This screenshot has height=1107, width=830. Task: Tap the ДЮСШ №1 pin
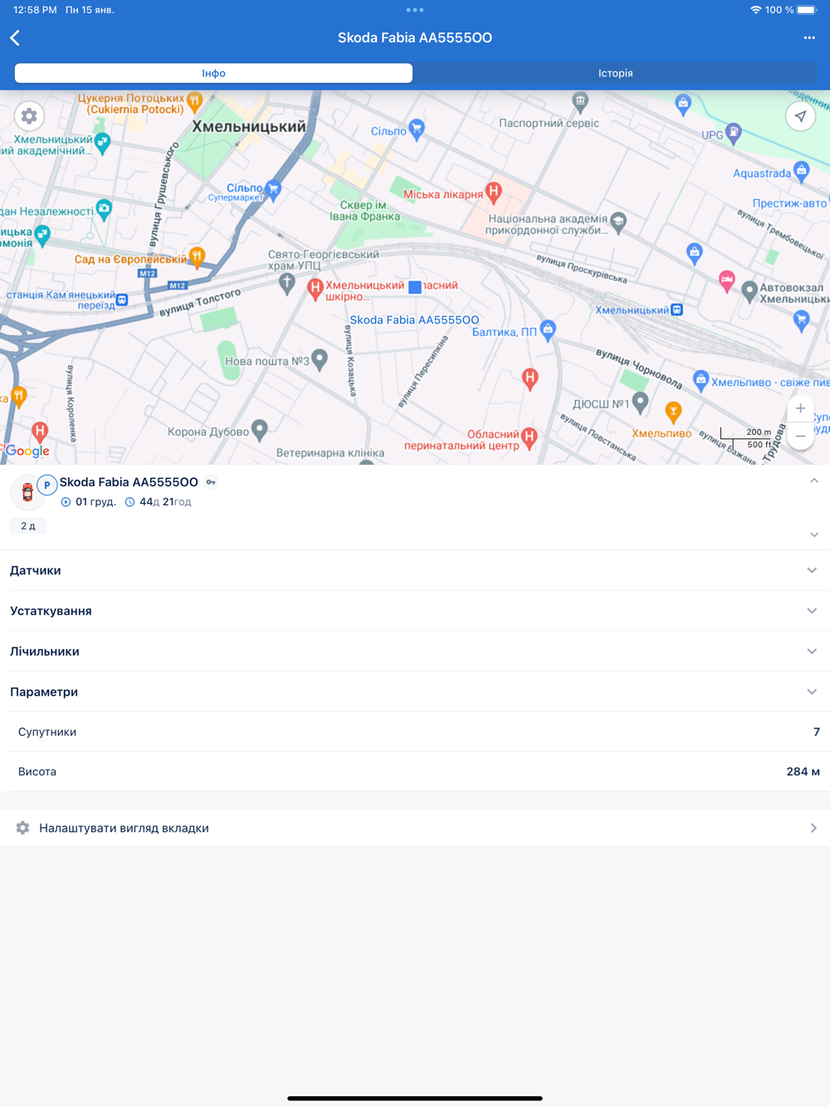pos(640,402)
